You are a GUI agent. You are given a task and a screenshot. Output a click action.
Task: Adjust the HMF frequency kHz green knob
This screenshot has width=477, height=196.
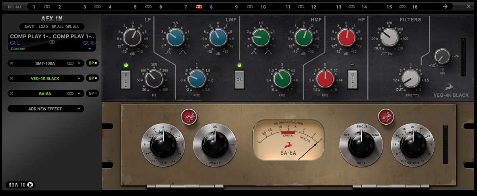[282, 79]
